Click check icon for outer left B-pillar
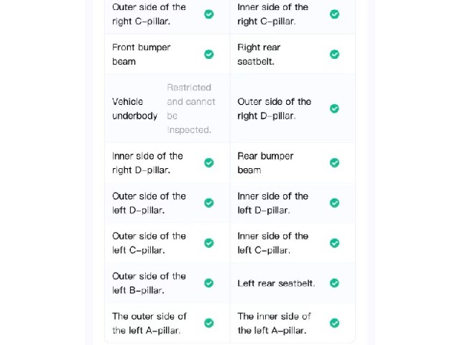This screenshot has width=460, height=345. pyautogui.click(x=209, y=283)
